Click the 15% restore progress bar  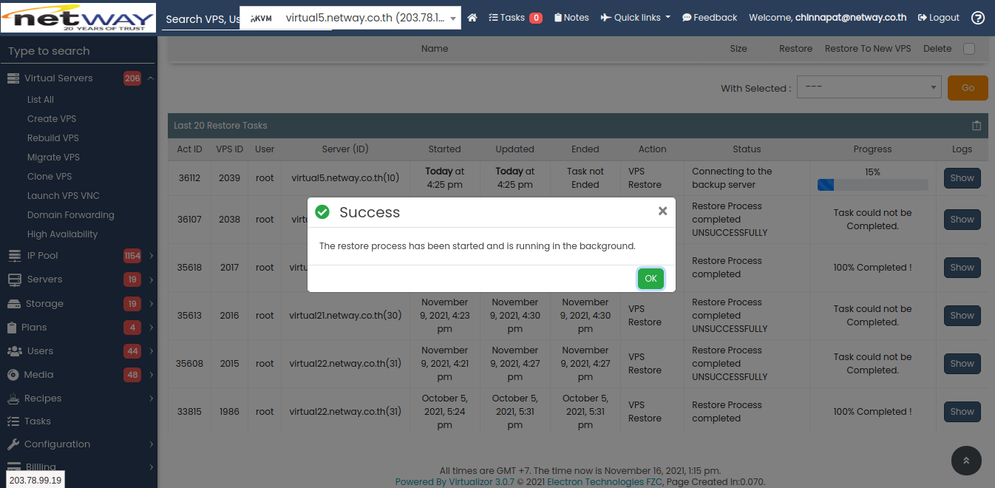pos(872,185)
